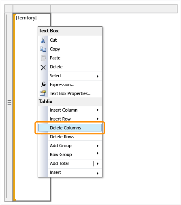Expand the Row Group submenu arrow
181x205 pixels.
[x=98, y=153]
